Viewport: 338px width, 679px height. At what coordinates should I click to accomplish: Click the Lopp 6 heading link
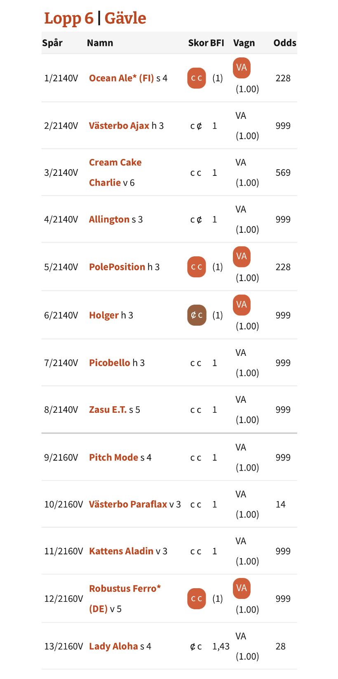click(69, 18)
